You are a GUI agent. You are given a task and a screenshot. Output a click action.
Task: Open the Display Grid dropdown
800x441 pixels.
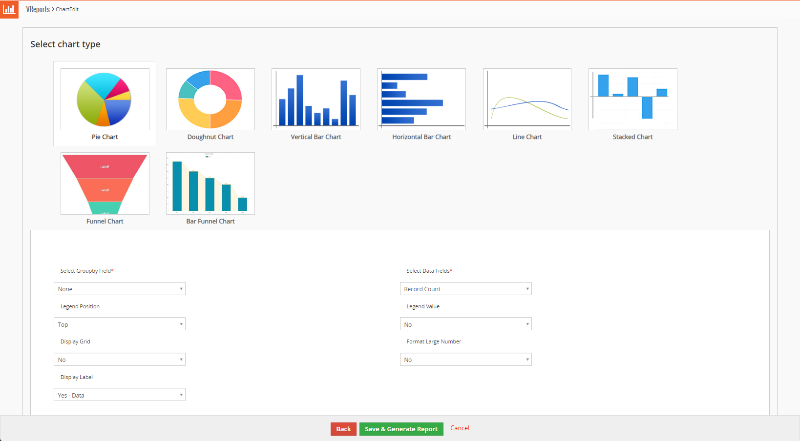point(120,360)
